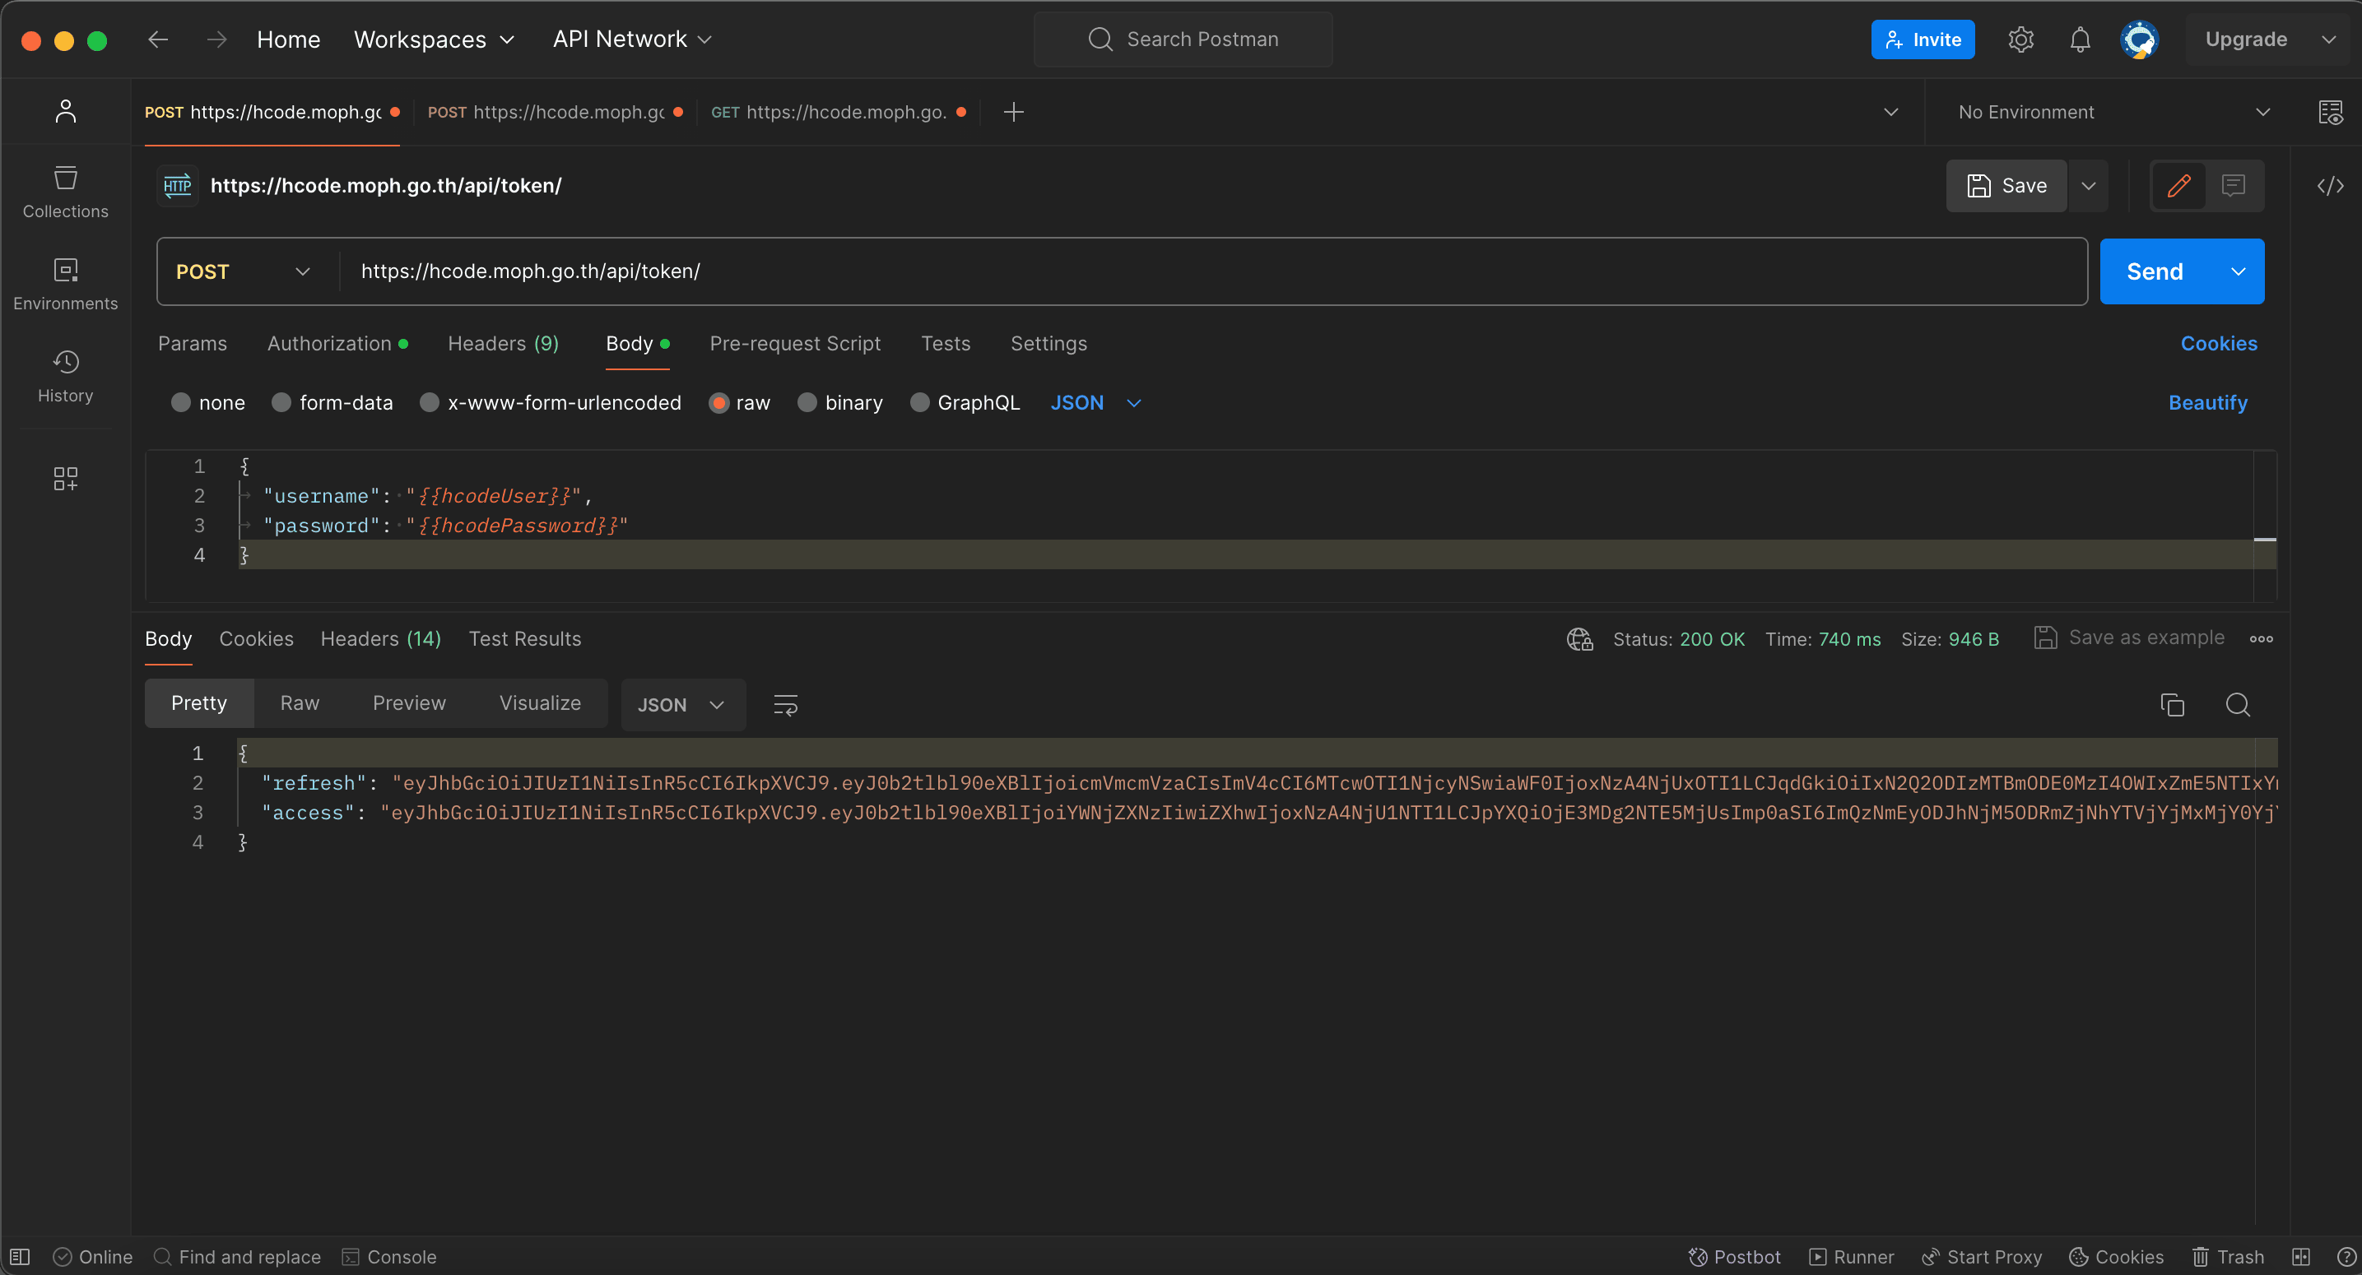The image size is (2362, 1275).
Task: Click the edit pencil icon
Action: tap(2178, 186)
